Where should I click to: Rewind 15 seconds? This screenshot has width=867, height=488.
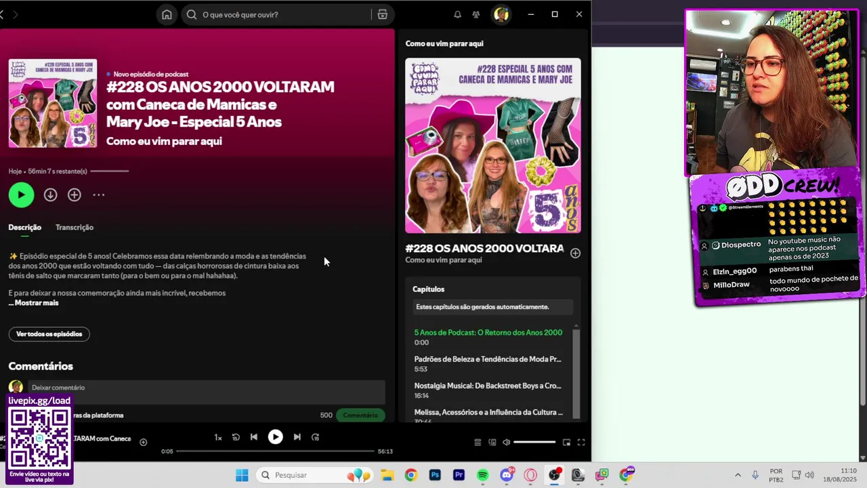coord(236,437)
